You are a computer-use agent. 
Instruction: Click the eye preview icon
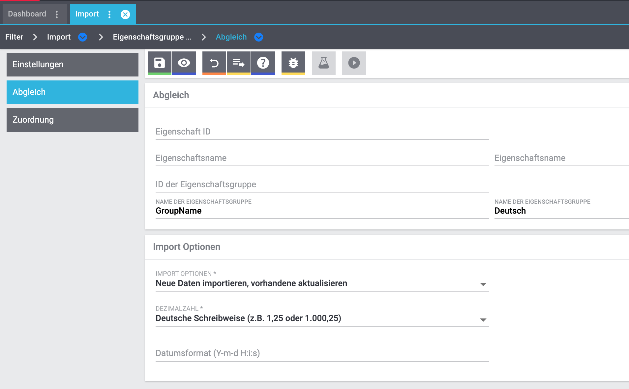point(184,63)
